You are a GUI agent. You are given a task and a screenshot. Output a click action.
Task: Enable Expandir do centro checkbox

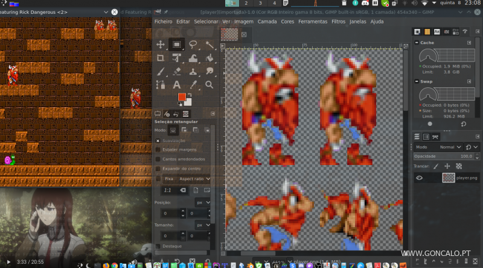158,169
